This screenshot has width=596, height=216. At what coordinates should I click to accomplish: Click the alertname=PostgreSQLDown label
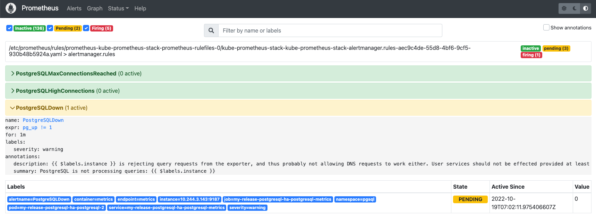(x=39, y=199)
